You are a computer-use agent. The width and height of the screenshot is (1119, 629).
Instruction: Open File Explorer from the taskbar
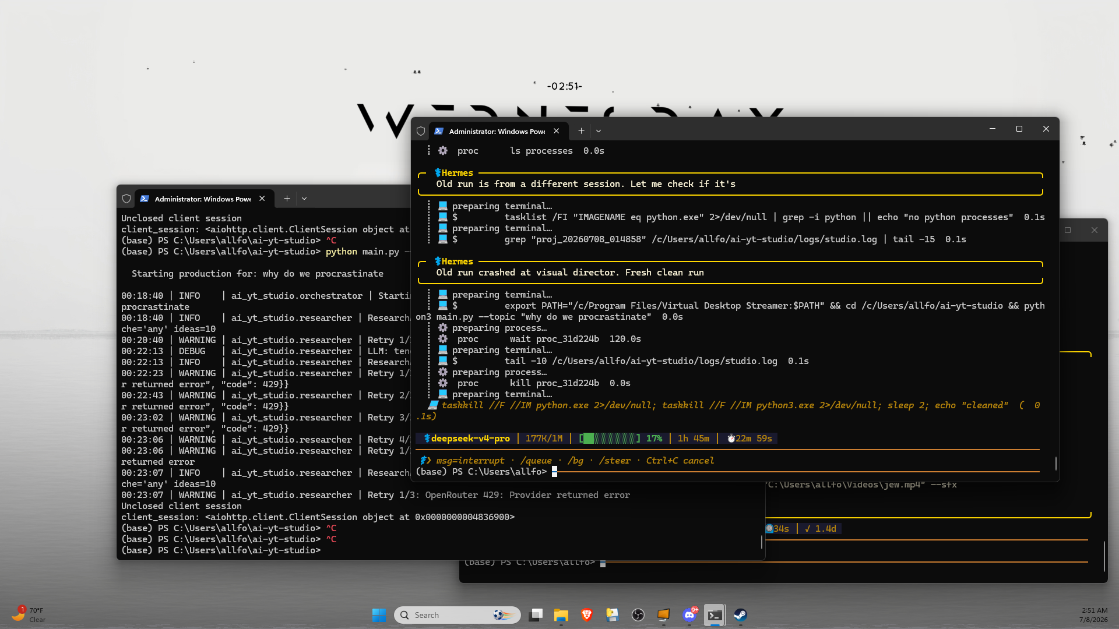click(x=561, y=615)
